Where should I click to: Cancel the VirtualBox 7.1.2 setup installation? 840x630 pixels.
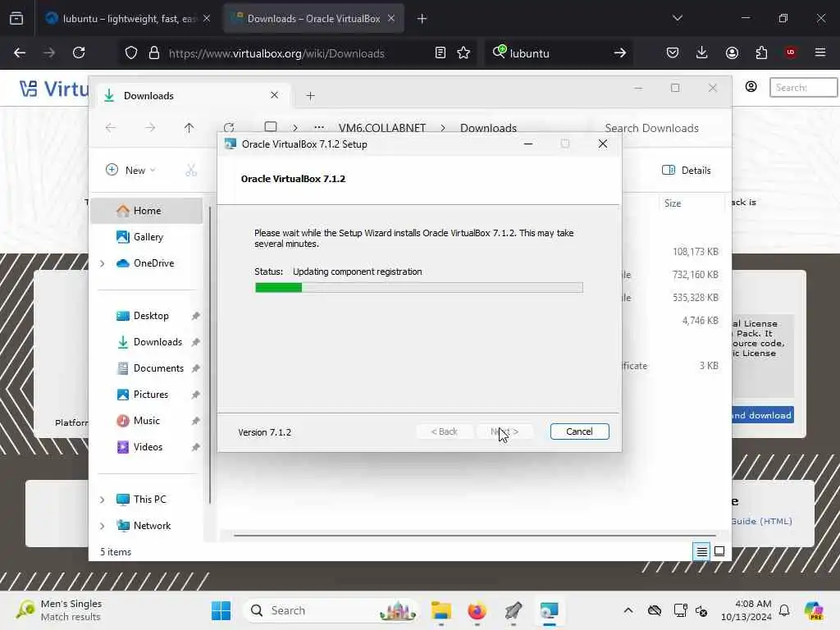pyautogui.click(x=579, y=431)
